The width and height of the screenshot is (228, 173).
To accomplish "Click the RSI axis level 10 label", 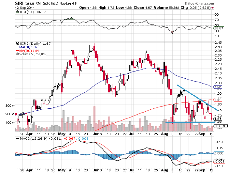I will pos(217,36).
